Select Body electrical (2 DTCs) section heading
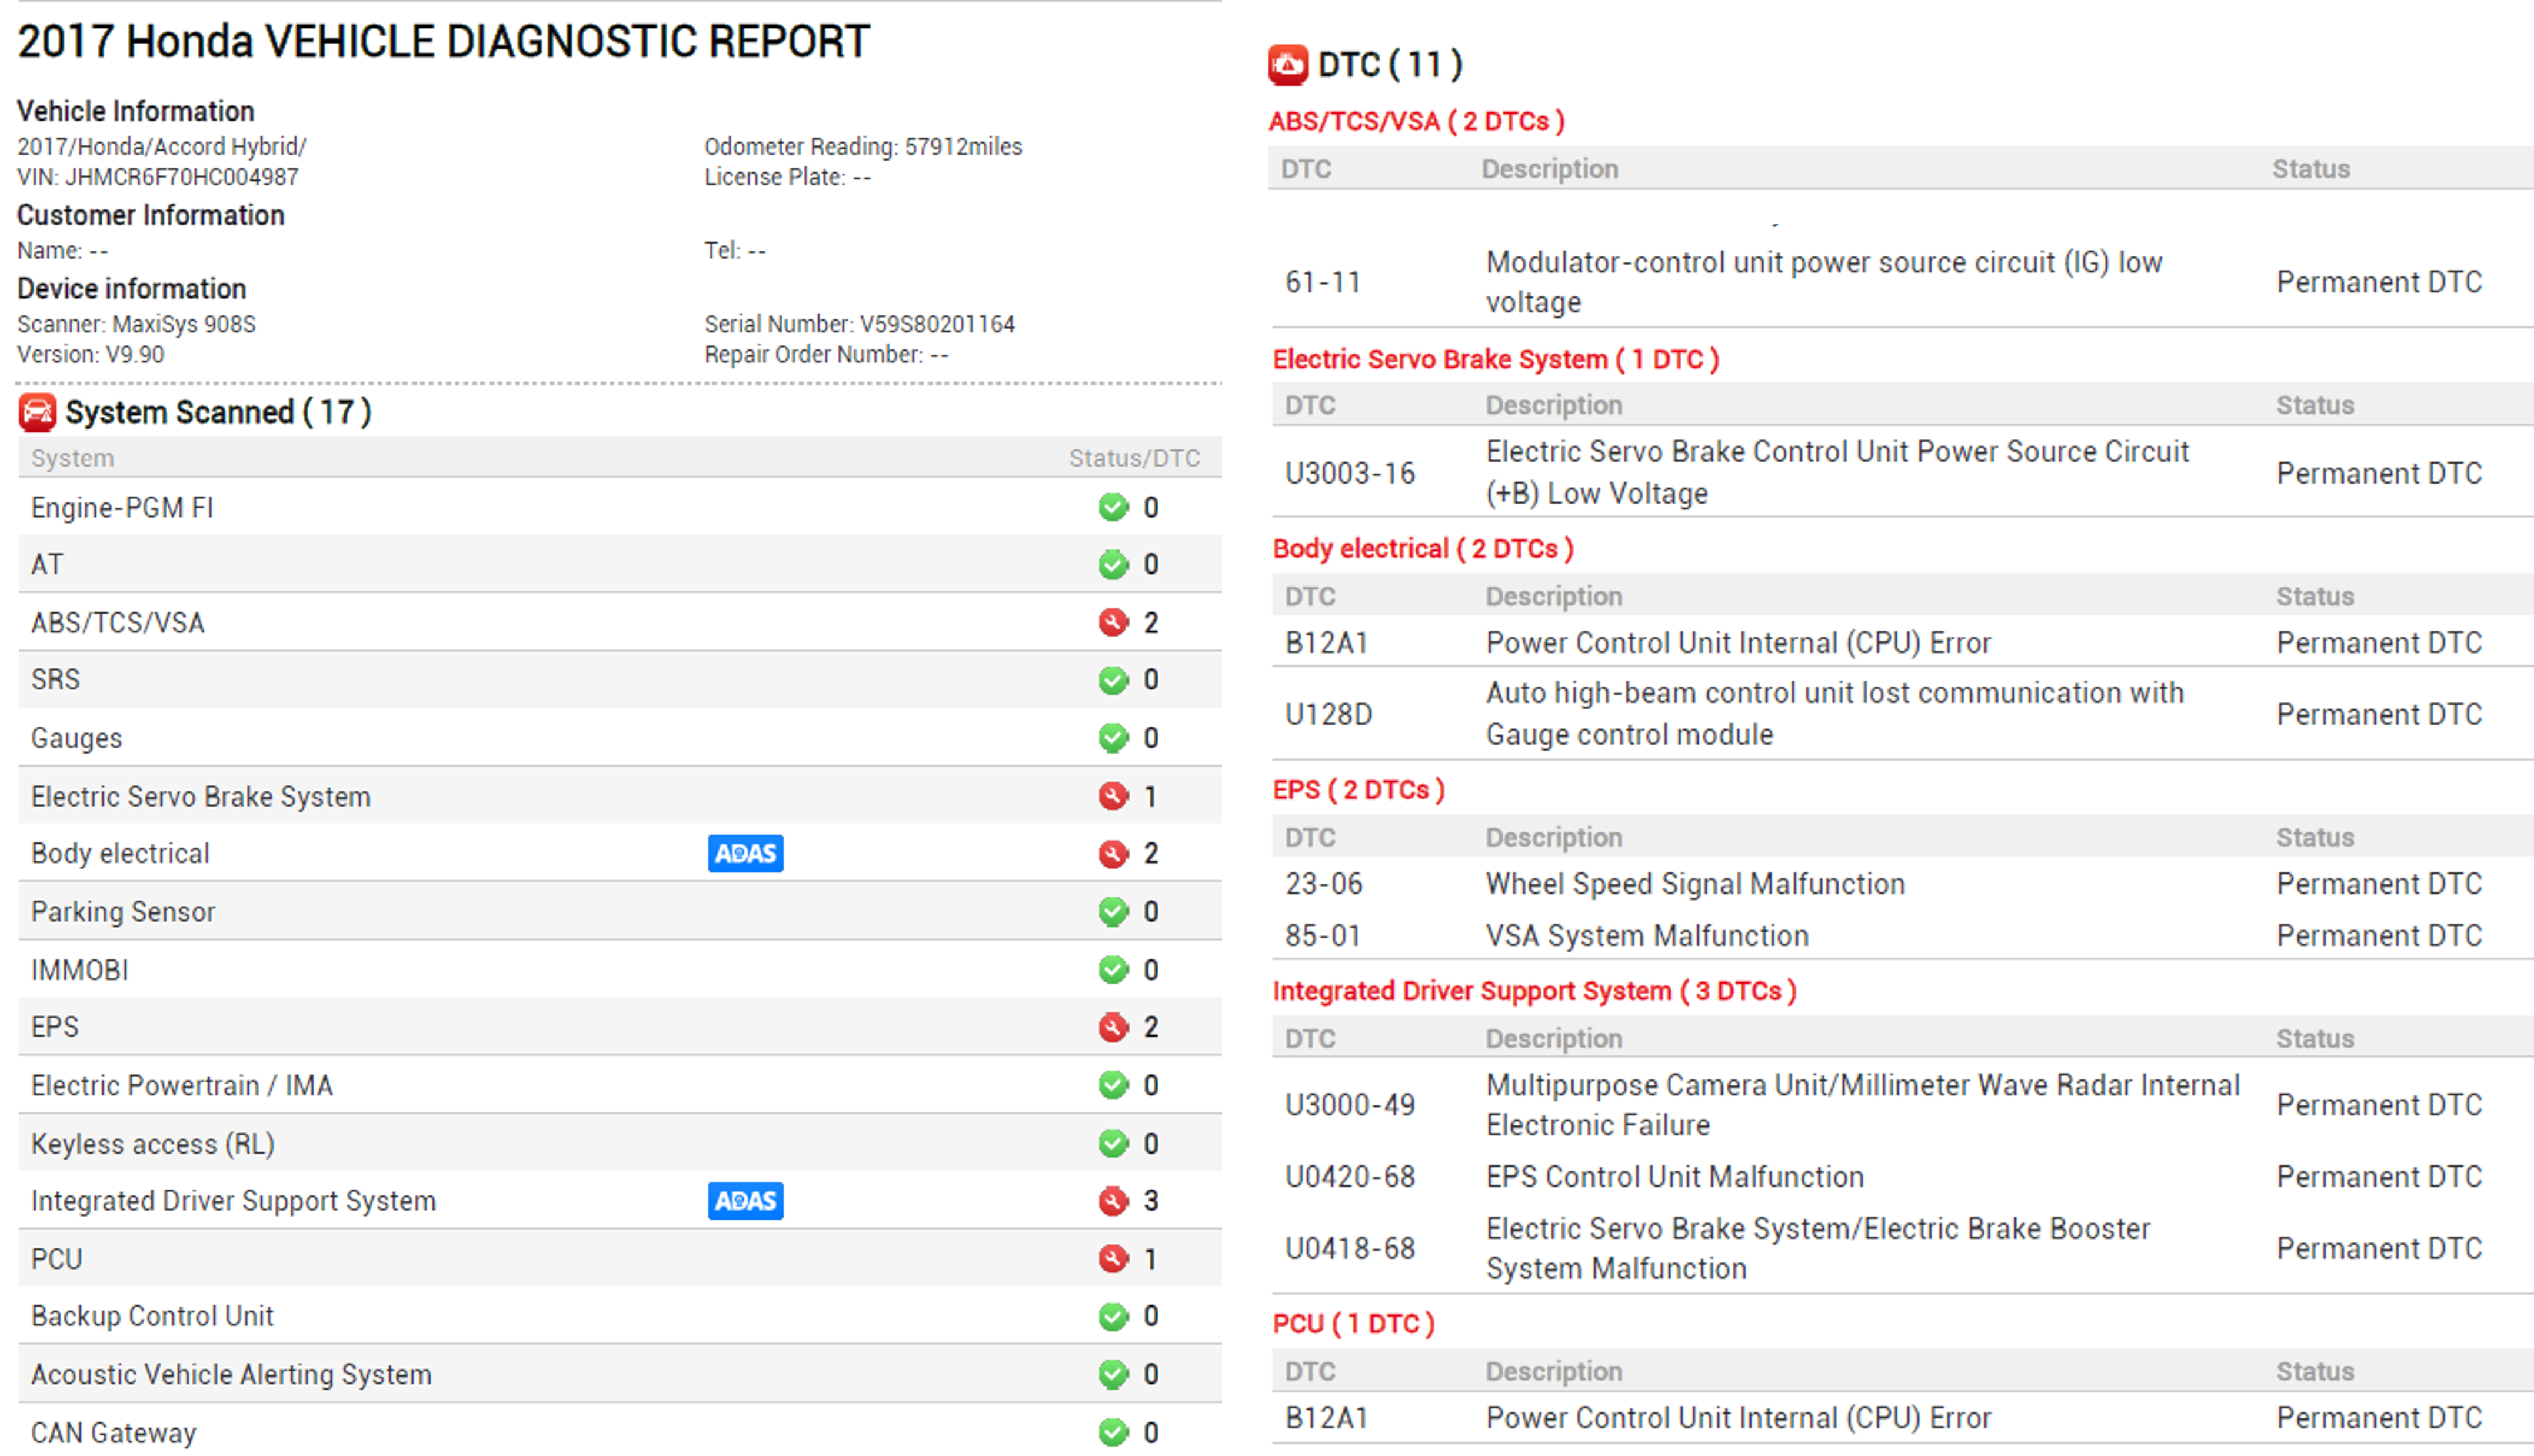 point(1422,548)
